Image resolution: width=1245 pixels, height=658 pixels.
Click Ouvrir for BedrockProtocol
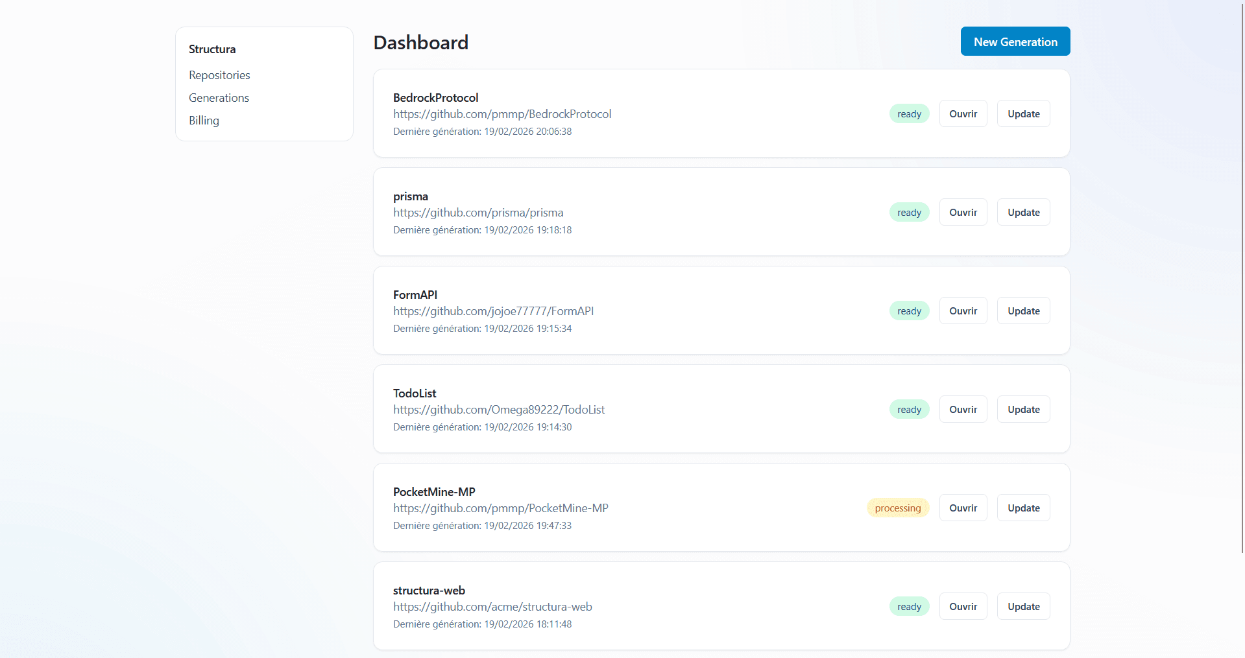click(963, 113)
